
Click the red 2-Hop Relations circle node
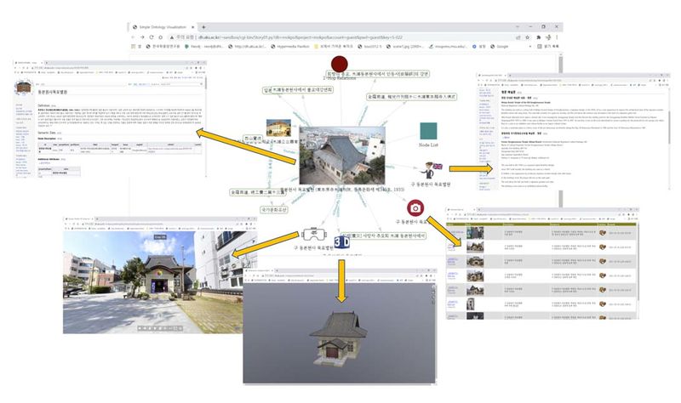(x=340, y=65)
